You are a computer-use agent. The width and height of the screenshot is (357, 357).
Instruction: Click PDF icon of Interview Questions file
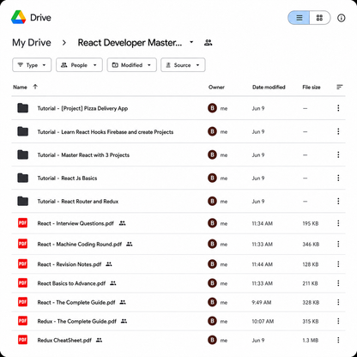coord(22,223)
